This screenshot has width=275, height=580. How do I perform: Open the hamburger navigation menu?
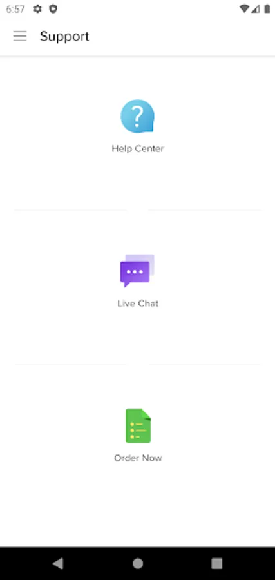(x=20, y=36)
